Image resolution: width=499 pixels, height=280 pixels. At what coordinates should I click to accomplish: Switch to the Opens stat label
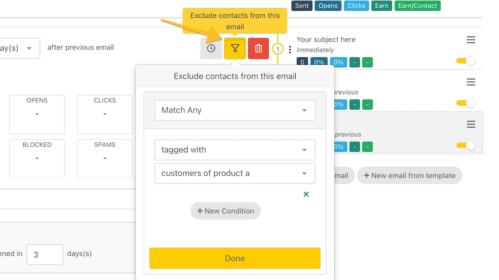pyautogui.click(x=328, y=5)
